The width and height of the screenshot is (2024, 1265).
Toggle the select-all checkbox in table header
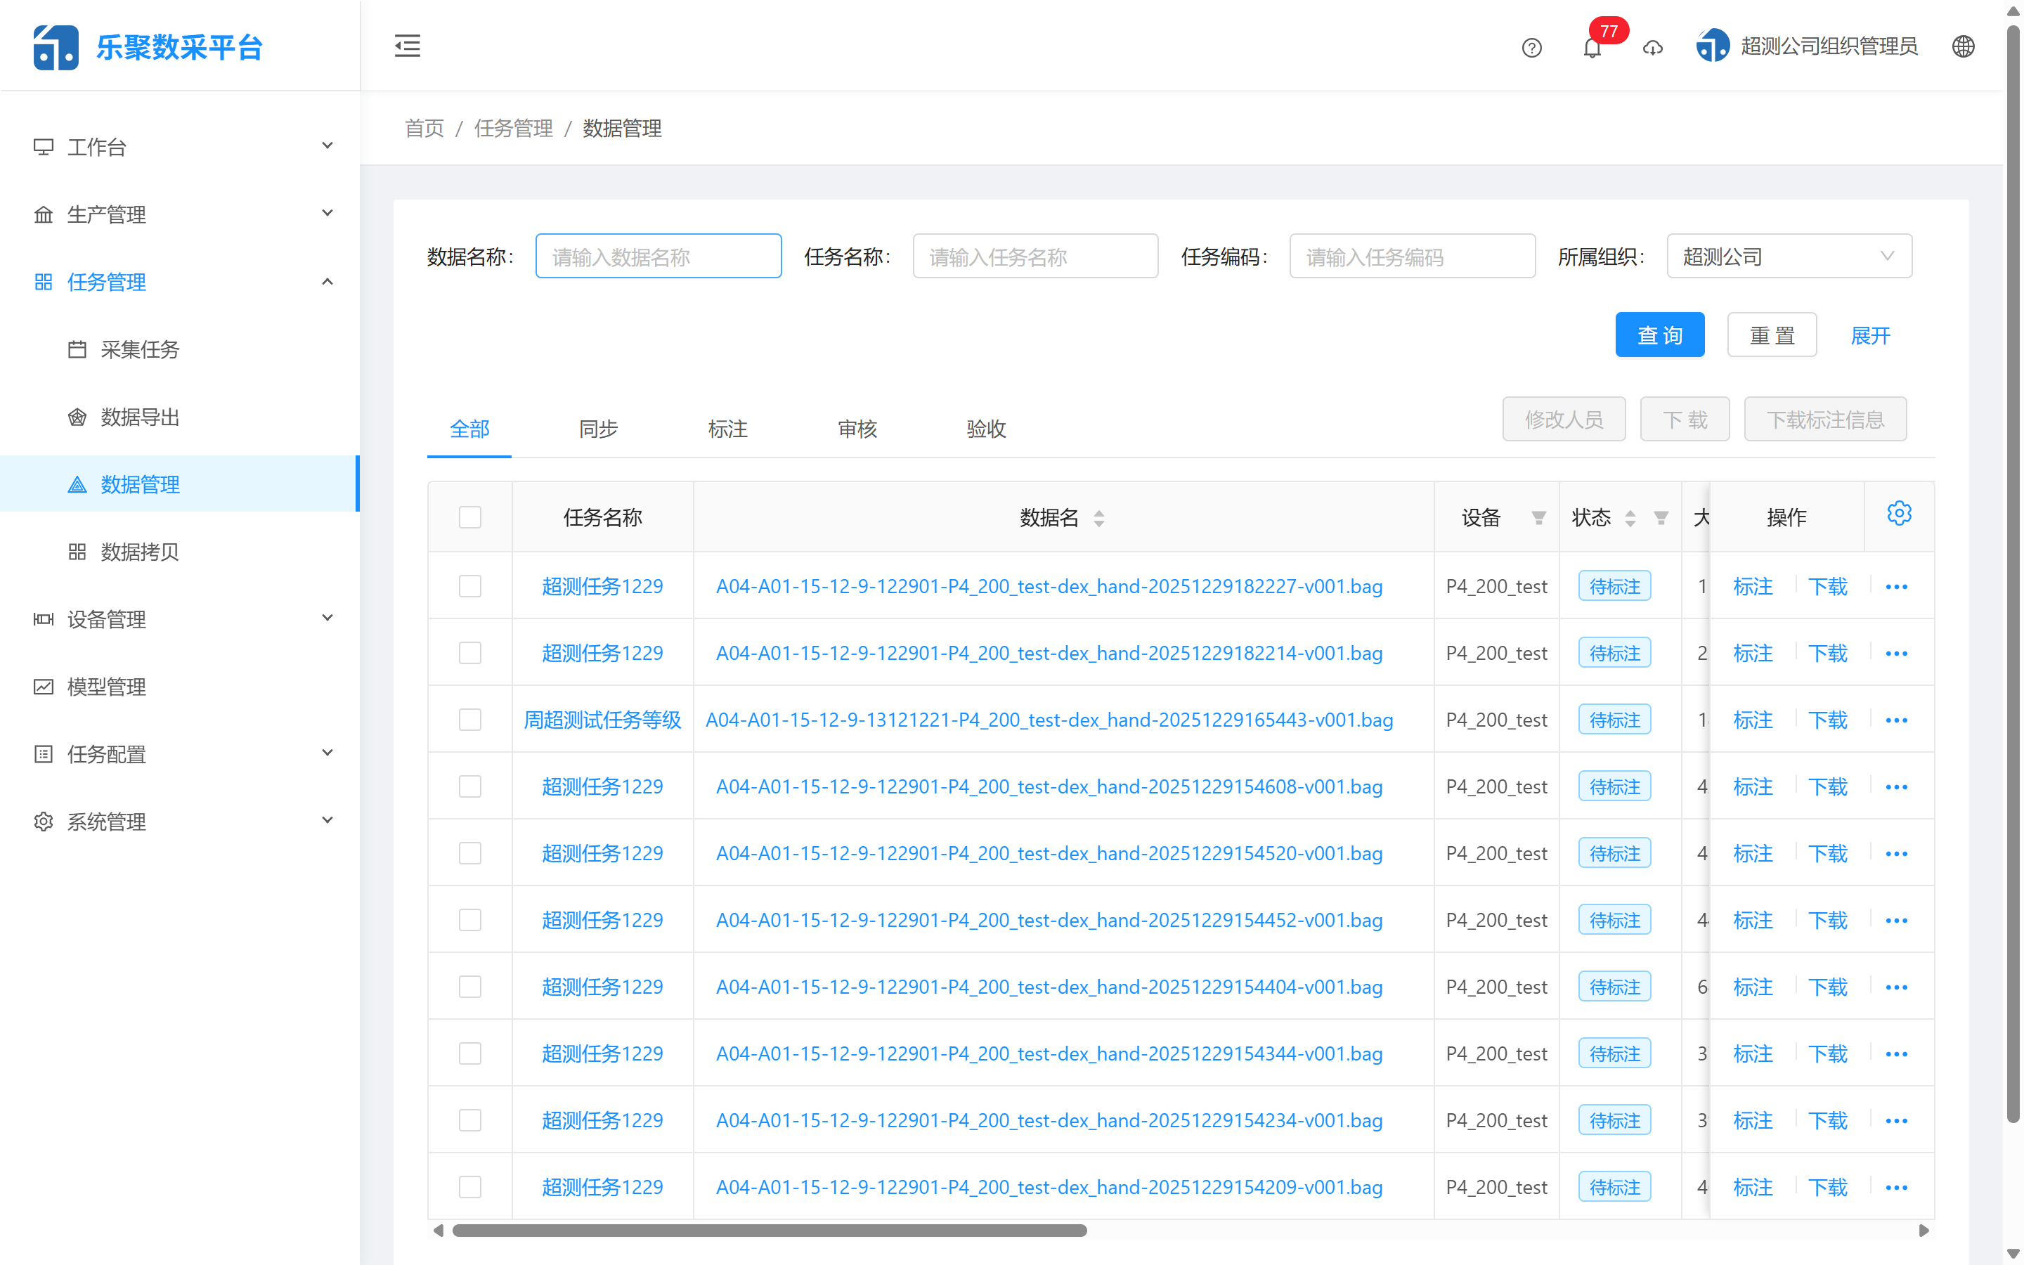[x=470, y=517]
